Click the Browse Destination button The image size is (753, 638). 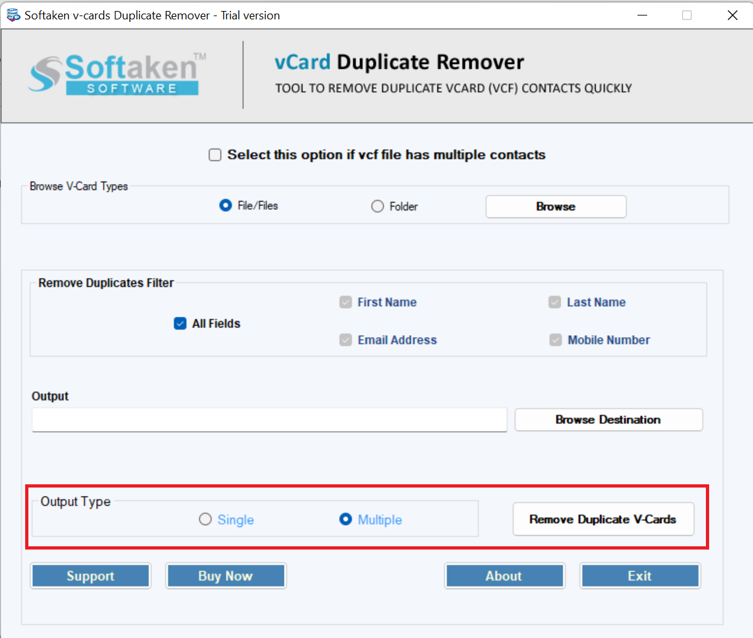[x=608, y=420]
